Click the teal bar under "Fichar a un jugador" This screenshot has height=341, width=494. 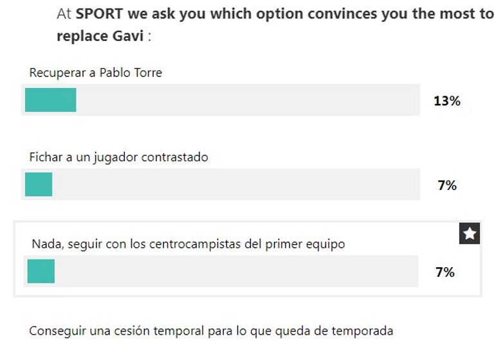click(39, 185)
